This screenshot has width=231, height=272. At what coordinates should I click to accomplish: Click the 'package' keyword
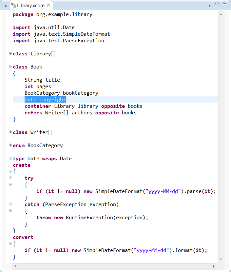point(23,14)
